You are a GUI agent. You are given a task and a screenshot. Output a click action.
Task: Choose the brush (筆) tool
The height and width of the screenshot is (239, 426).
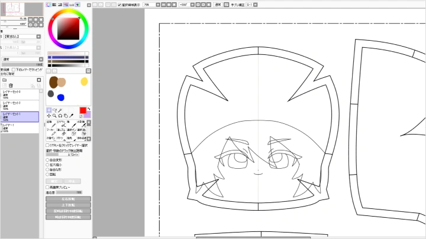(x=72, y=124)
